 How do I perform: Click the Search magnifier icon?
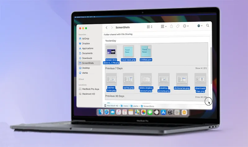click(207, 25)
